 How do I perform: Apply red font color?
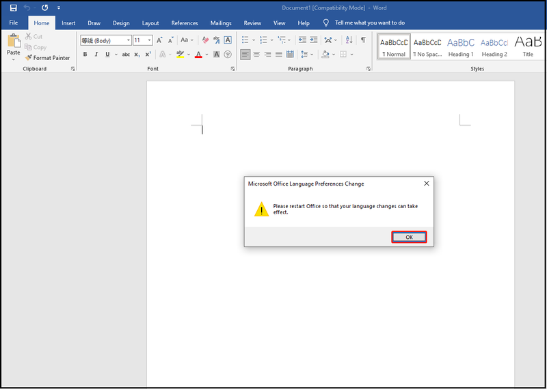[198, 55]
